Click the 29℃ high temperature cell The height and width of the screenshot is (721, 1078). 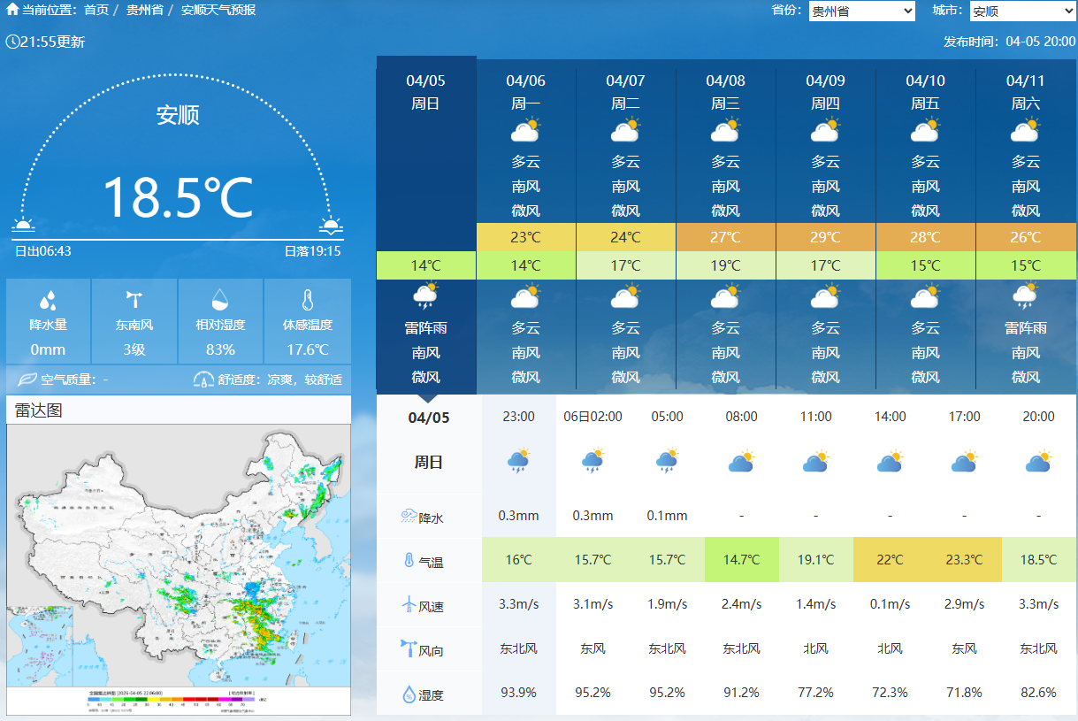coord(825,237)
